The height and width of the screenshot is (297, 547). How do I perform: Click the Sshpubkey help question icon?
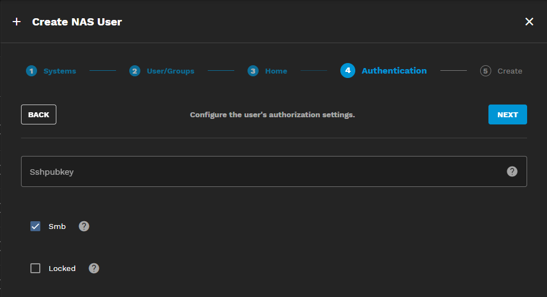pos(512,171)
